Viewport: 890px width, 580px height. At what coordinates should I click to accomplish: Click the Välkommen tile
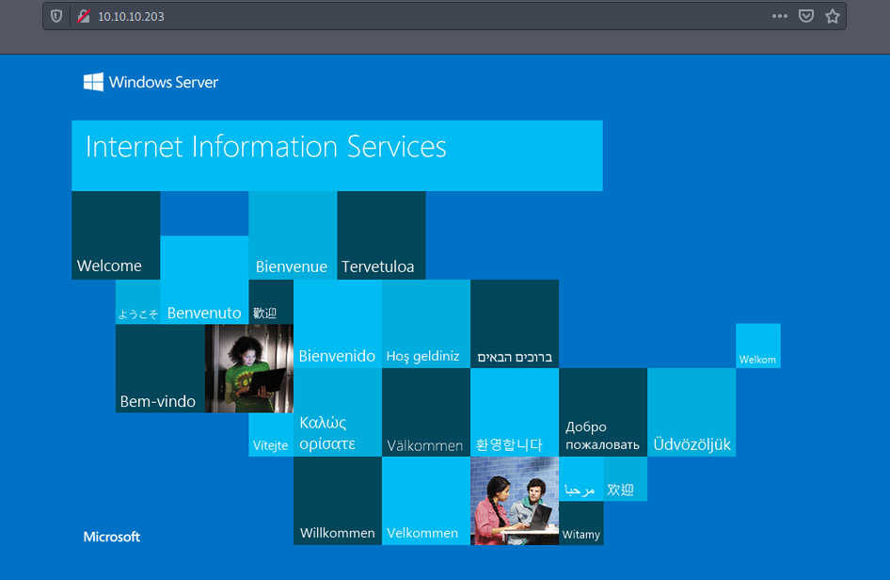click(x=426, y=412)
